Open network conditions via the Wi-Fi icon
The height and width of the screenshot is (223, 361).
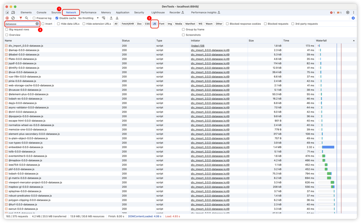click(x=104, y=18)
